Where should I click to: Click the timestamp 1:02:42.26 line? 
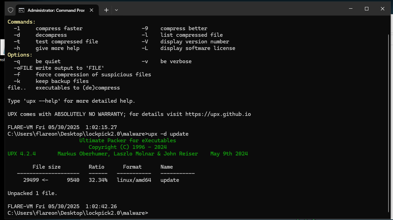62,206
